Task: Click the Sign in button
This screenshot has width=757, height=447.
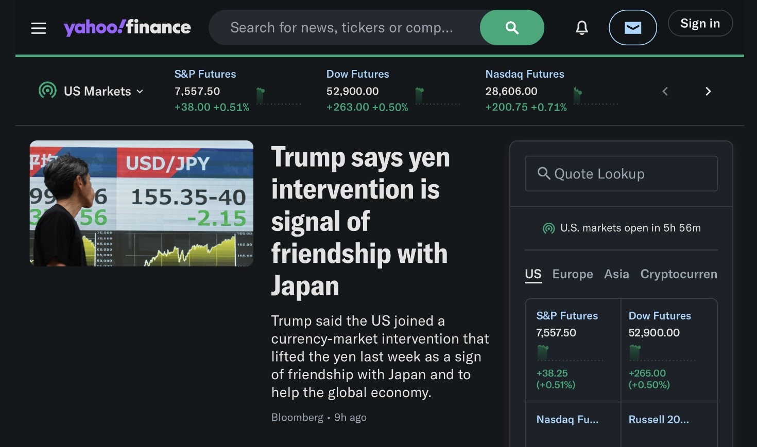Action: (x=700, y=23)
